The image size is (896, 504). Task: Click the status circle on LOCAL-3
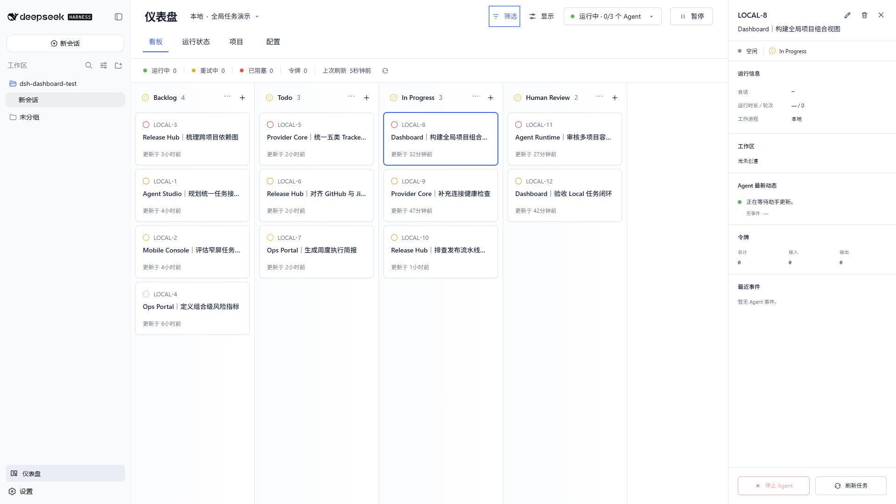(146, 125)
